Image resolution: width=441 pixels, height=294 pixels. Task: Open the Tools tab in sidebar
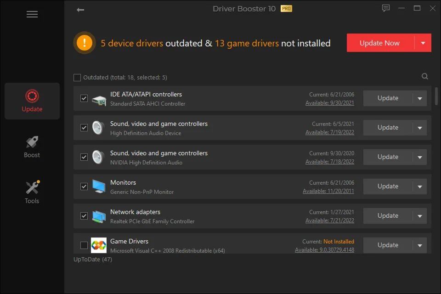click(x=32, y=193)
